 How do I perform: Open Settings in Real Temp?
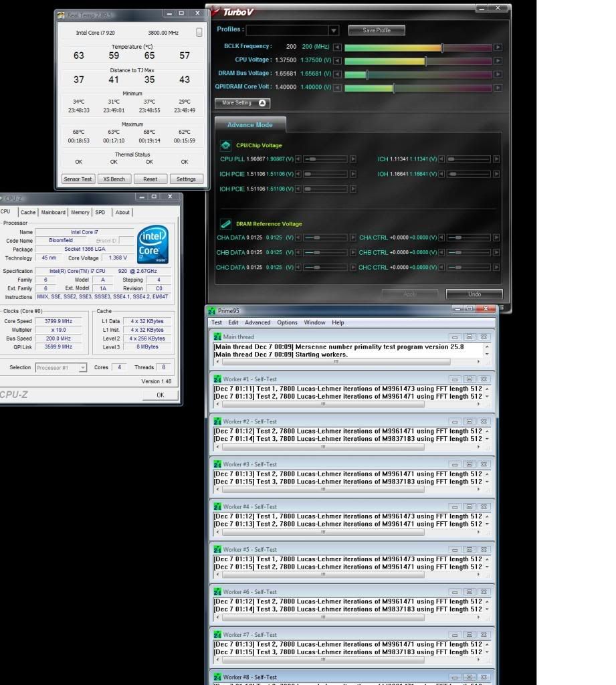pos(186,179)
